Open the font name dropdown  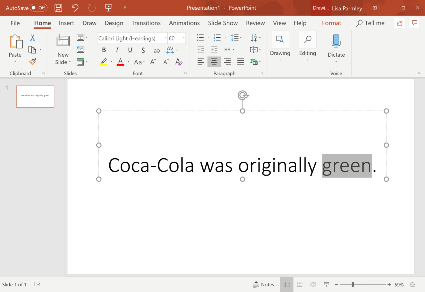(x=165, y=38)
